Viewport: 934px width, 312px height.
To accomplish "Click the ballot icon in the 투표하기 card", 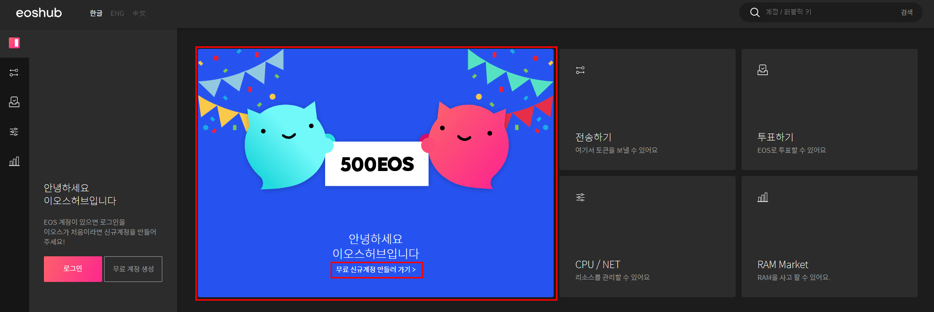I will 763,70.
